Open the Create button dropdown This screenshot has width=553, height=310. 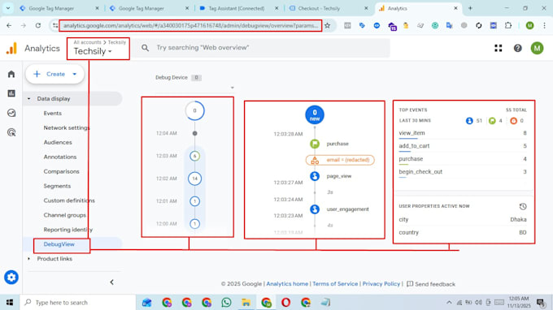[x=75, y=74]
